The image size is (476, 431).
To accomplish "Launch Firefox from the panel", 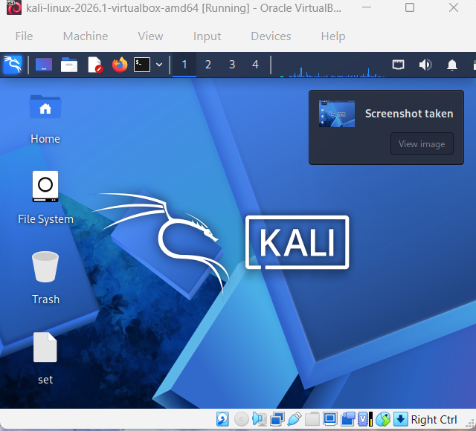I will [x=120, y=65].
